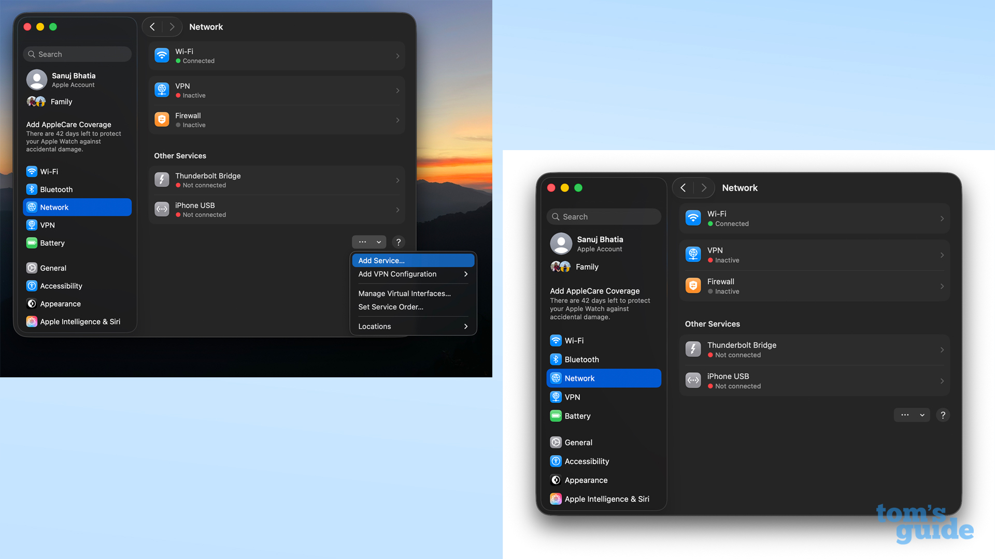Select the Wi-Fi icon in the sidebar

tap(32, 171)
